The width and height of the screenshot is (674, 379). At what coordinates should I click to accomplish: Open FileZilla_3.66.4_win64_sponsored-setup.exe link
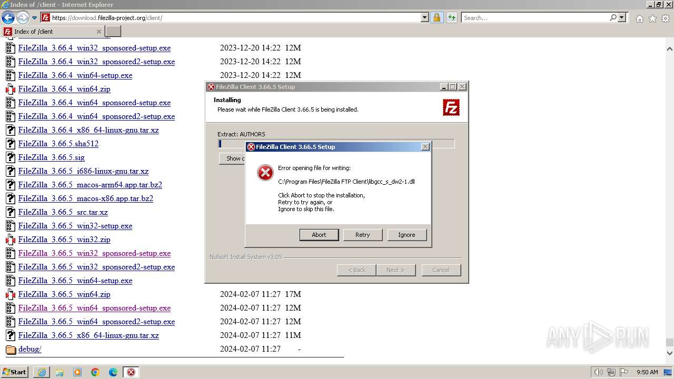point(94,103)
